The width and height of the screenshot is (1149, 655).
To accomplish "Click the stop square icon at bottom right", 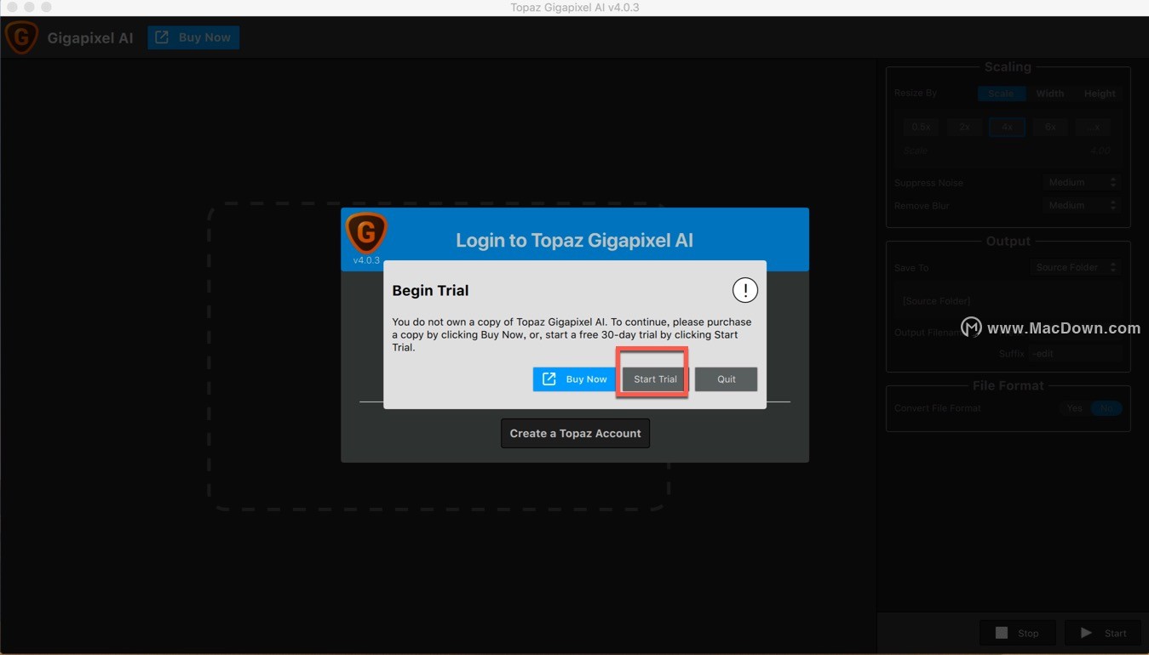I will (1002, 633).
